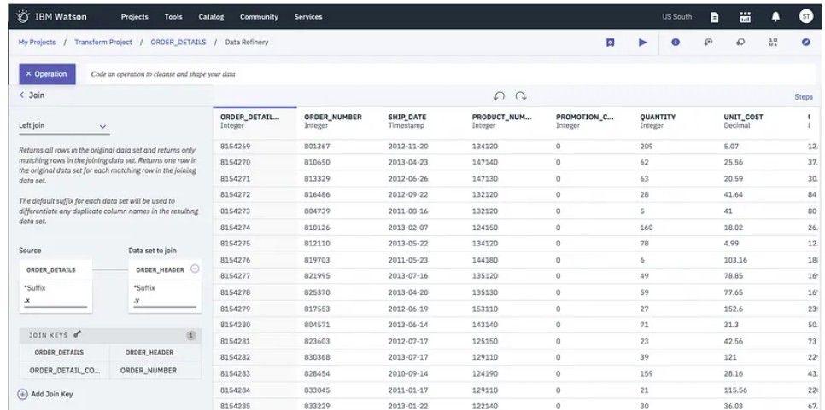This screenshot has width=825, height=410.
Task: Select the PRODUCT_NUM... column header
Action: coord(506,121)
